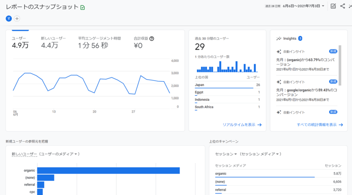Select the ユーザー metric tab
Viewport: 352px width, 195px height.
coord(20,42)
